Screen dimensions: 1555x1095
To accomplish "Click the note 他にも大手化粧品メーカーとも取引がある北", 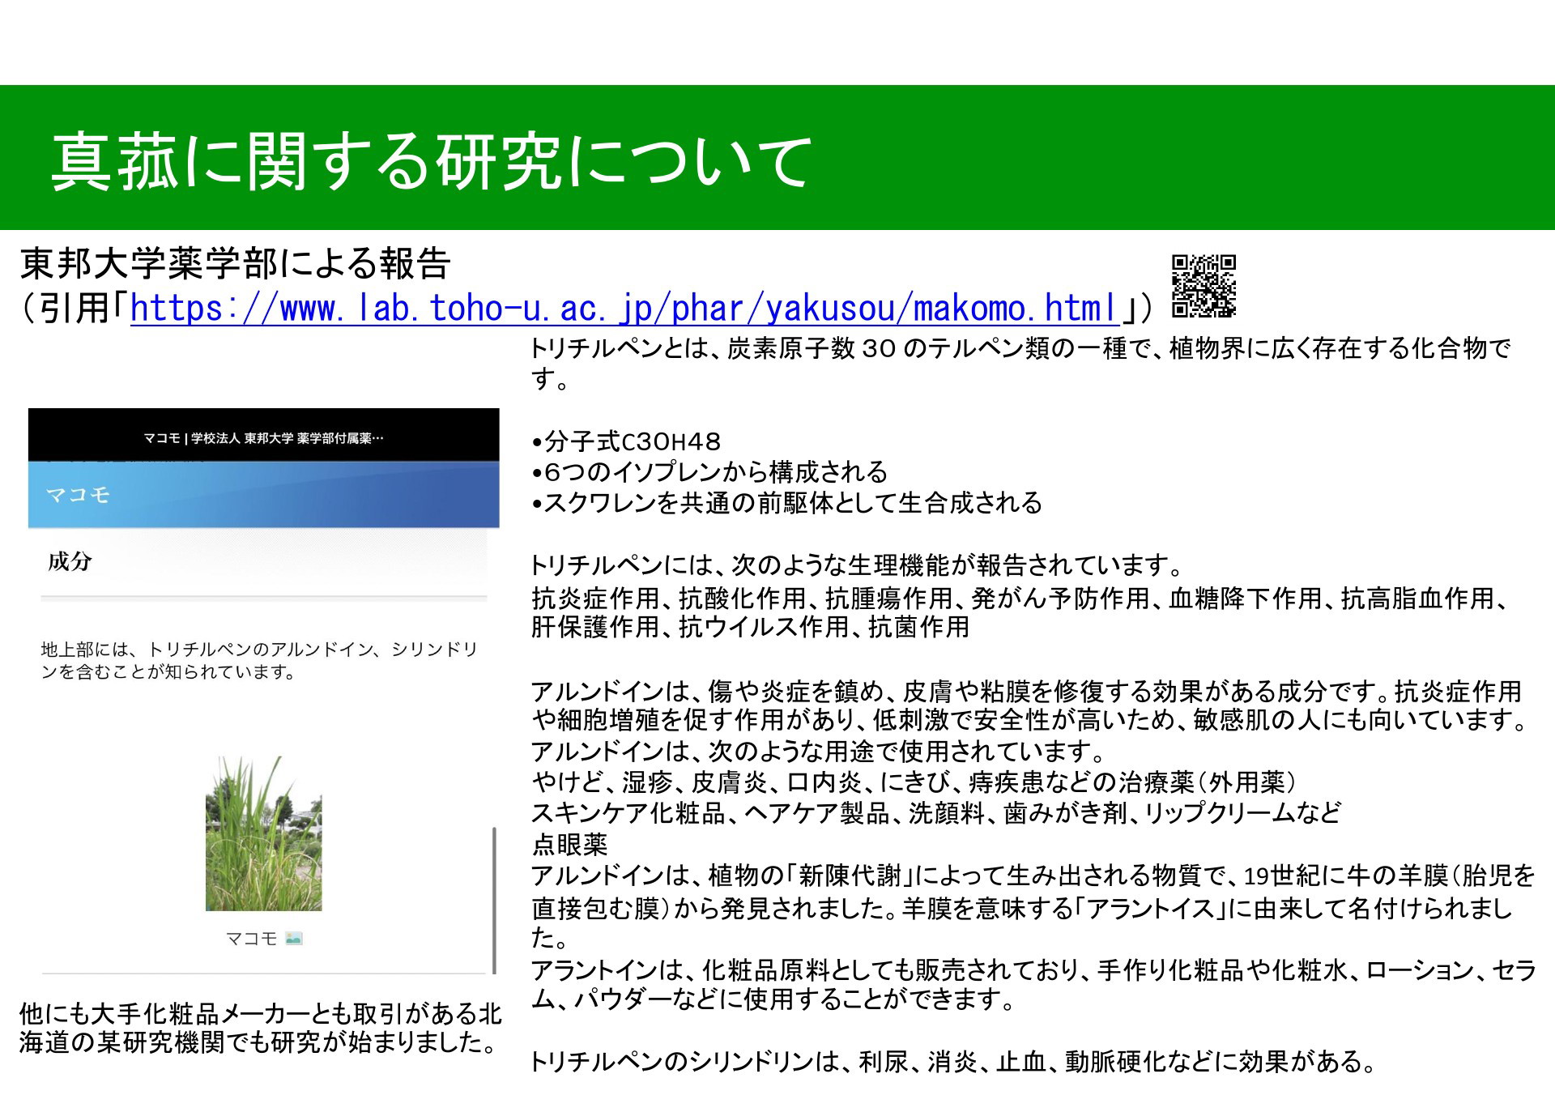I will coord(260,1028).
